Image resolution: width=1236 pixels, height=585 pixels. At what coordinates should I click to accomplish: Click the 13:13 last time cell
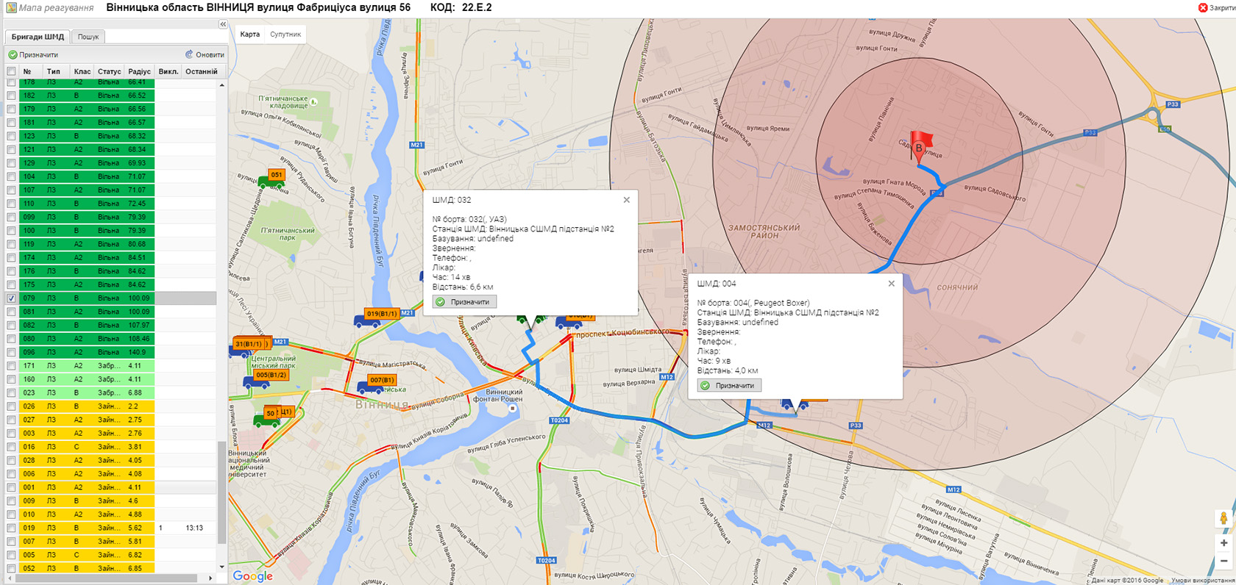click(194, 528)
